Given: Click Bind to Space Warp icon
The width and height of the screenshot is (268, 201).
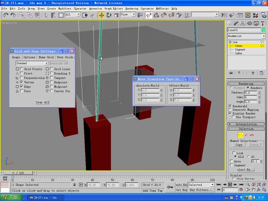Looking at the screenshot, I should pyautogui.click(x=37, y=15).
